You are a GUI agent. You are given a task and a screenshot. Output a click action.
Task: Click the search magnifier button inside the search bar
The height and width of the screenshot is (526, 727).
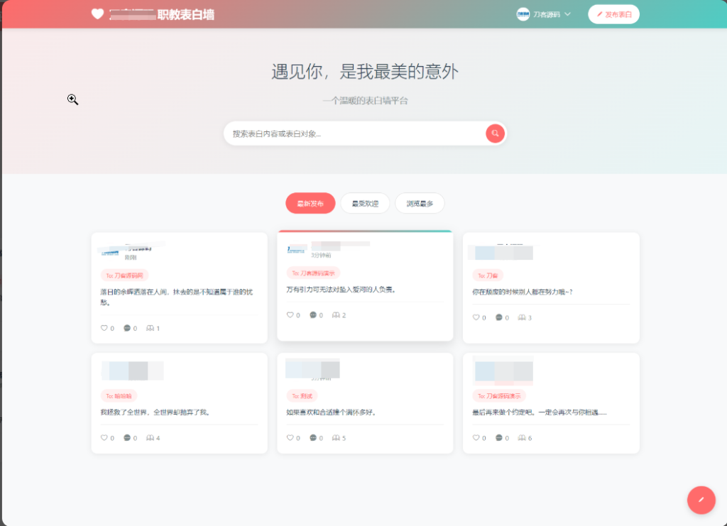point(494,133)
